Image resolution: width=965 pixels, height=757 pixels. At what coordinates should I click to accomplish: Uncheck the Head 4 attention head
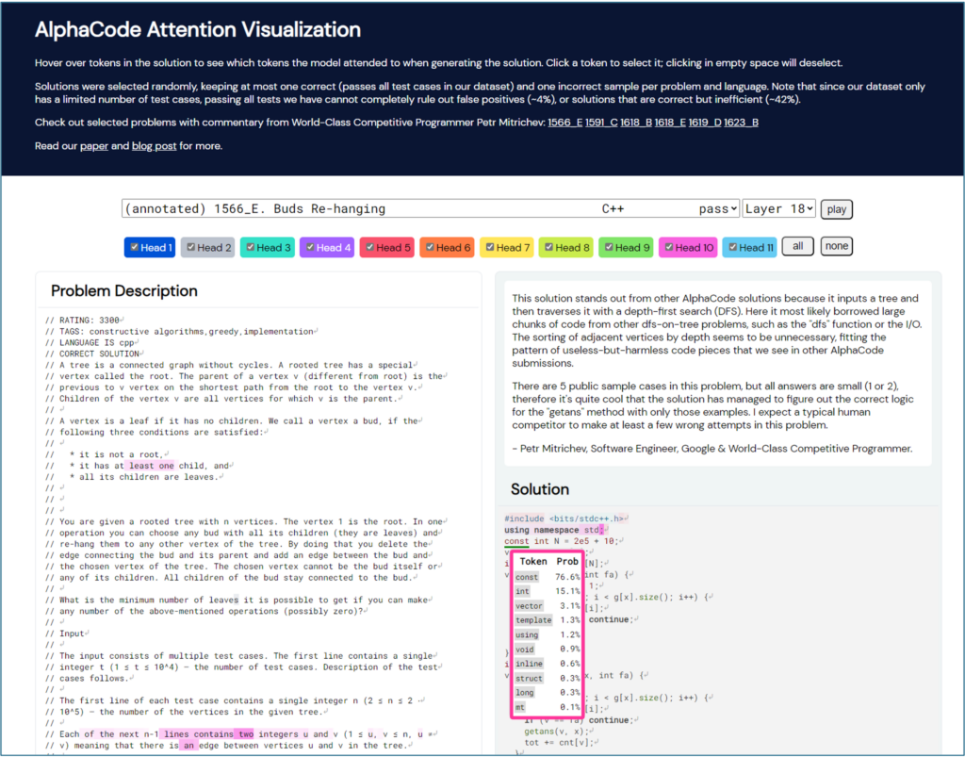point(312,247)
